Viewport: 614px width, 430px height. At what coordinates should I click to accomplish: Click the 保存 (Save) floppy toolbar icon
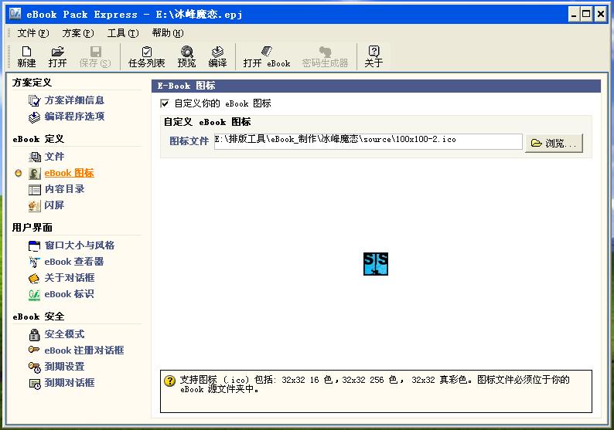[x=95, y=52]
